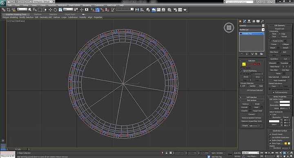Click the Hide Unselected button
The height and width of the screenshot is (158, 294).
(x=280, y=80)
